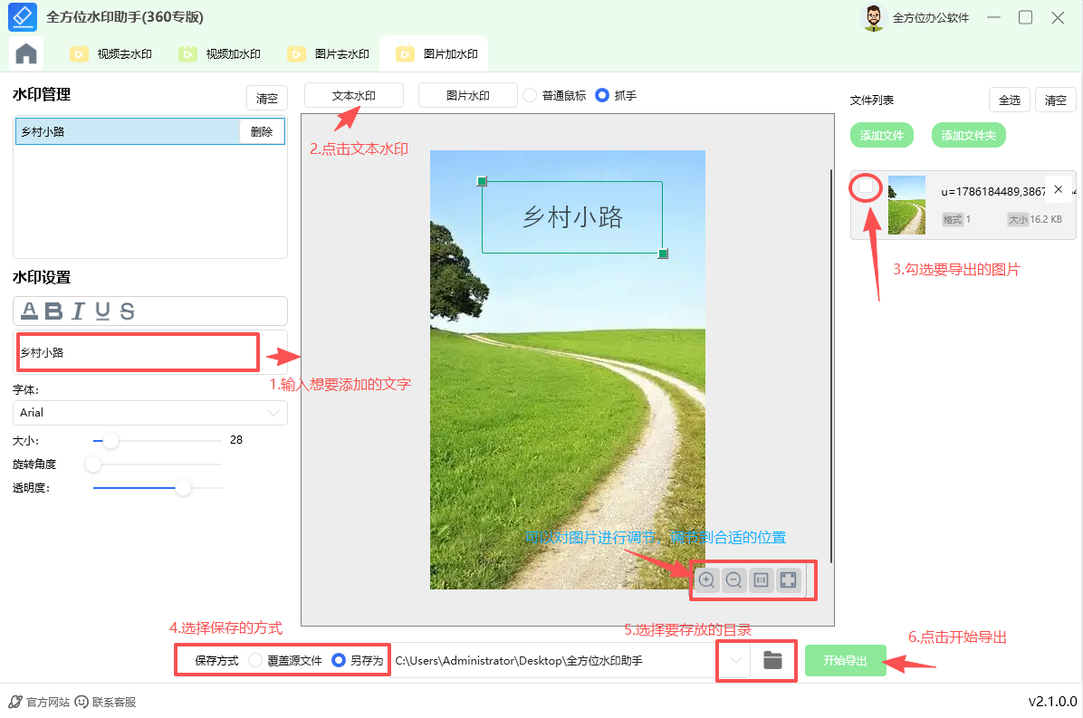This screenshot has height=718, width=1083.
Task: Expand the output path dropdown
Action: 736,660
